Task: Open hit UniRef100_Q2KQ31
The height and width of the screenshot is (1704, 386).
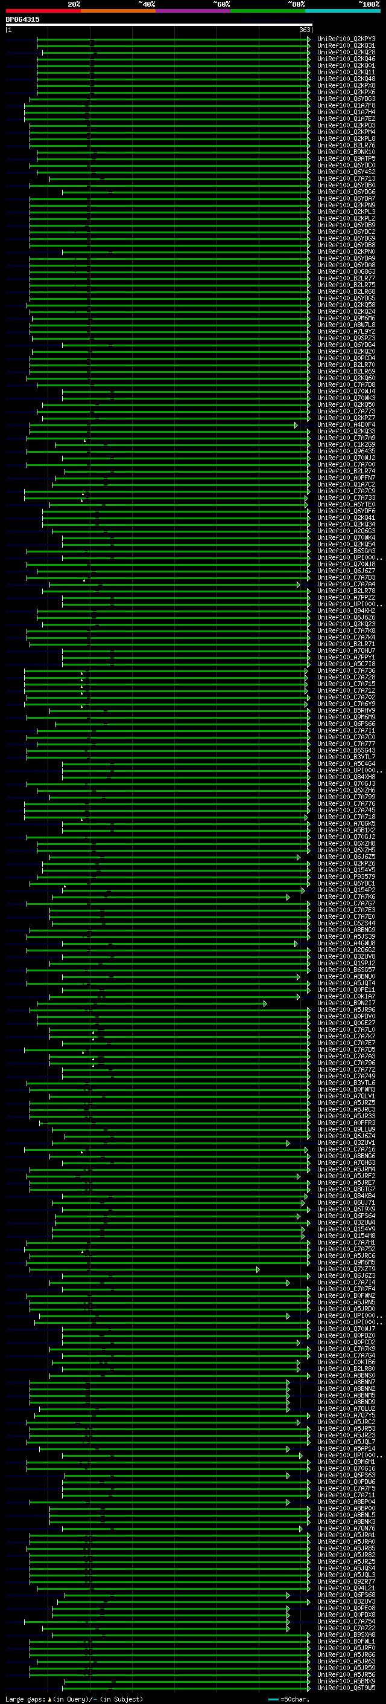Action: coord(346,46)
